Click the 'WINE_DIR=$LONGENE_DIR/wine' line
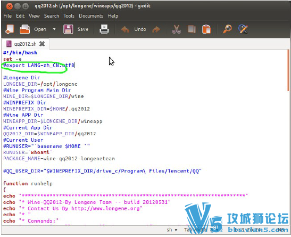Image resolution: width=291 pixels, height=237 pixels. point(44,96)
